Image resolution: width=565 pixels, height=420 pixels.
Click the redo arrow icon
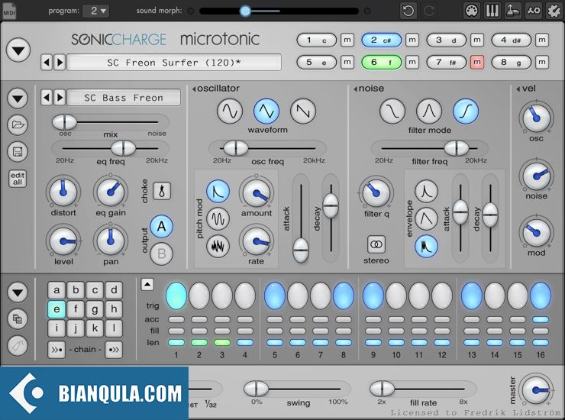[x=429, y=11]
